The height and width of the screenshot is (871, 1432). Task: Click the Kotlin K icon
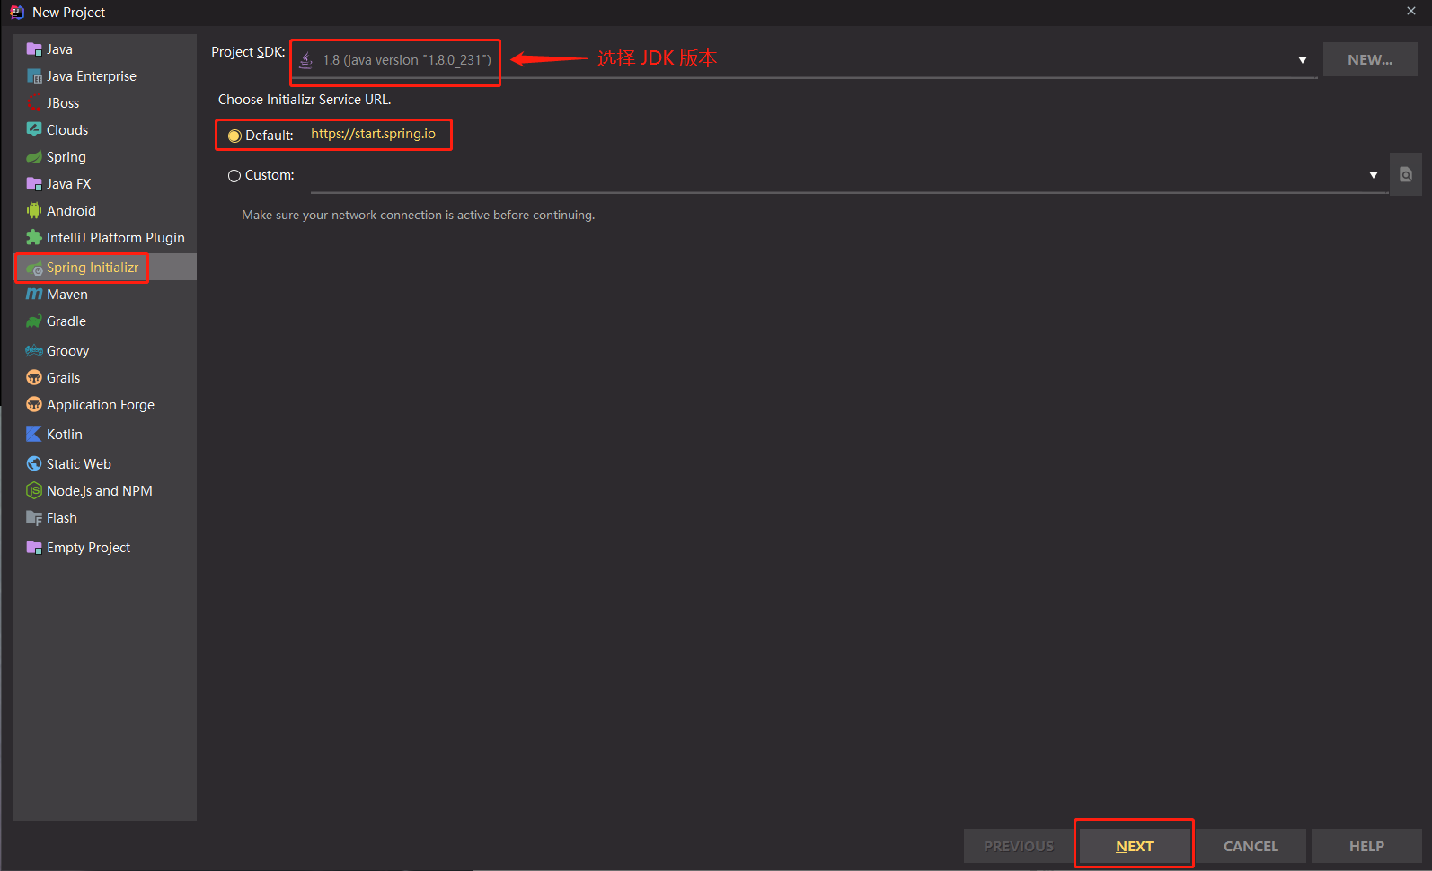coord(34,434)
